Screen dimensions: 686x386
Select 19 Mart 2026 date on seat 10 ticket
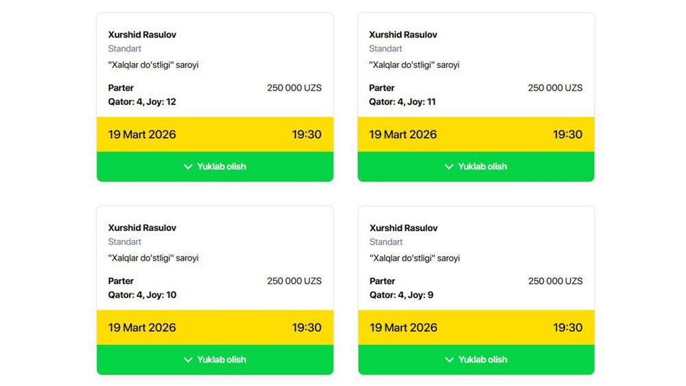142,328
